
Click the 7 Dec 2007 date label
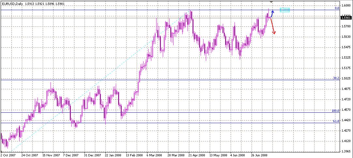71,155
